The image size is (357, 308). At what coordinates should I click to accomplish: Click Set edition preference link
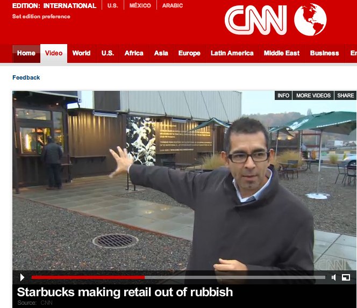(41, 16)
